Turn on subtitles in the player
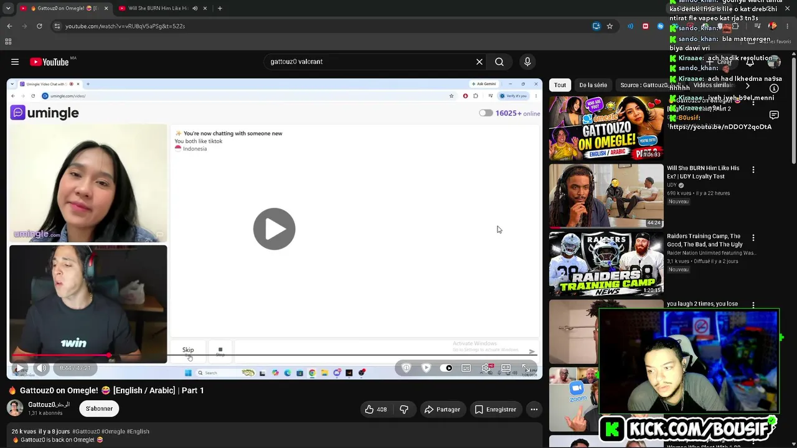The width and height of the screenshot is (797, 448). [x=466, y=368]
